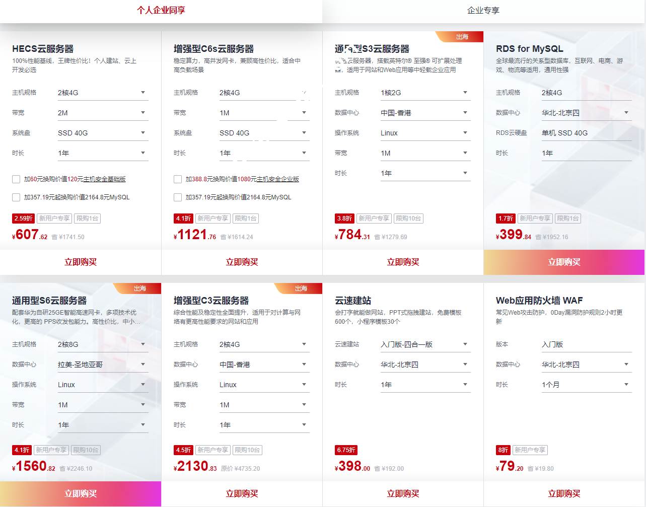Open the 主机规格 2核8G dropdown in 通用型S6云服务器

(103, 344)
